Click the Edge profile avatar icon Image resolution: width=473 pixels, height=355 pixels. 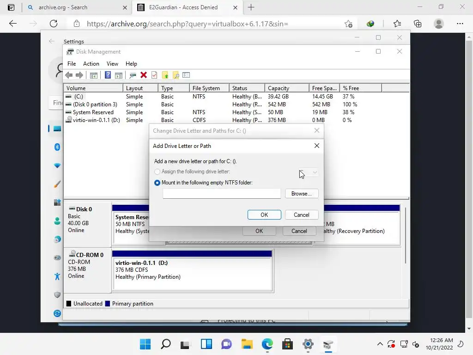coord(439,24)
